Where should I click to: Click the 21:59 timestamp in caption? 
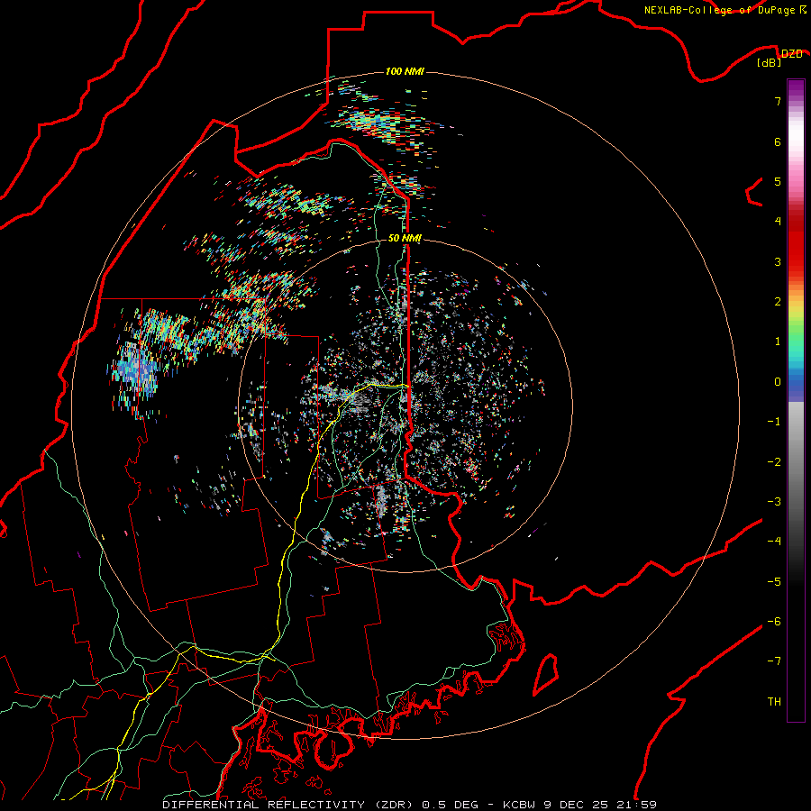(x=637, y=805)
